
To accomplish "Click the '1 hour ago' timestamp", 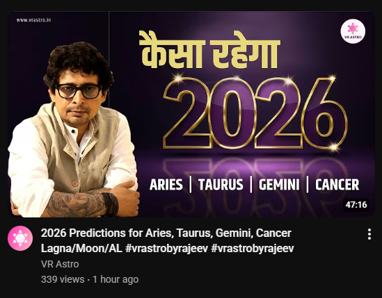I will coord(116,279).
